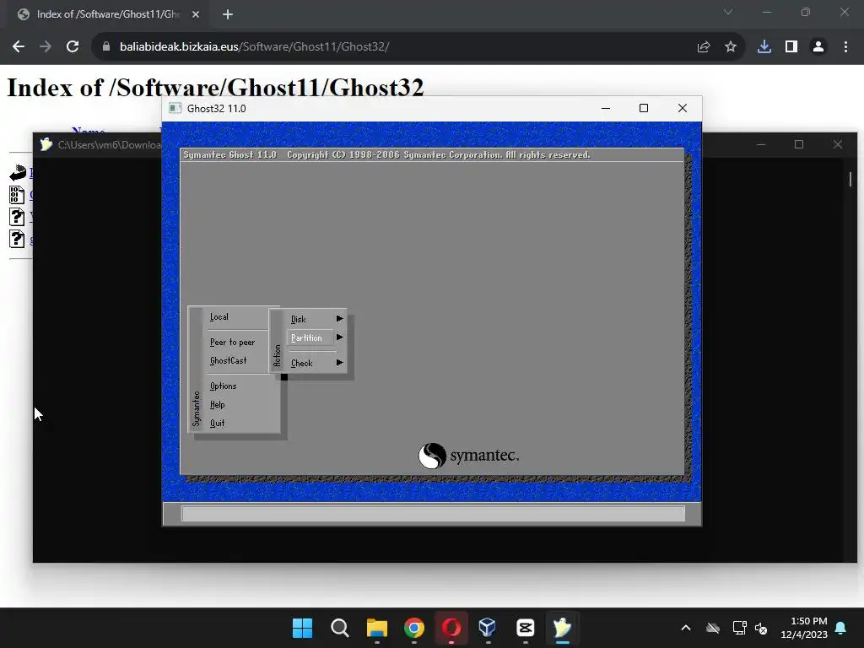The height and width of the screenshot is (648, 864).
Task: Select Local in the Ghost menu
Action: [219, 317]
